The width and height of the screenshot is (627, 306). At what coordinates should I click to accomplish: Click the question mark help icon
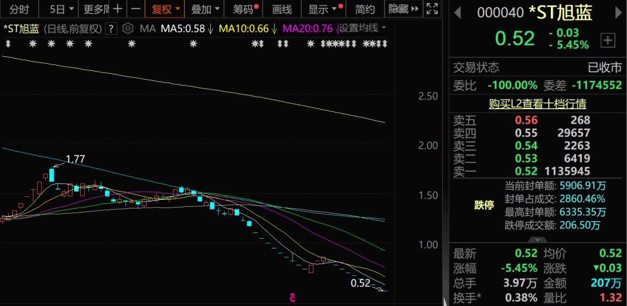[111, 28]
